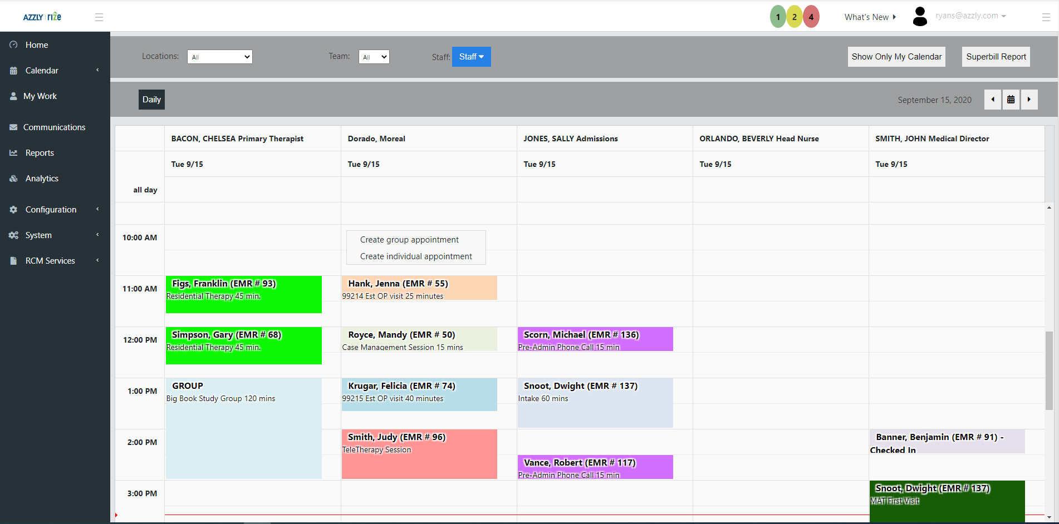This screenshot has height=524, width=1059.
Task: Advance to next day with right arrow
Action: [x=1029, y=100]
